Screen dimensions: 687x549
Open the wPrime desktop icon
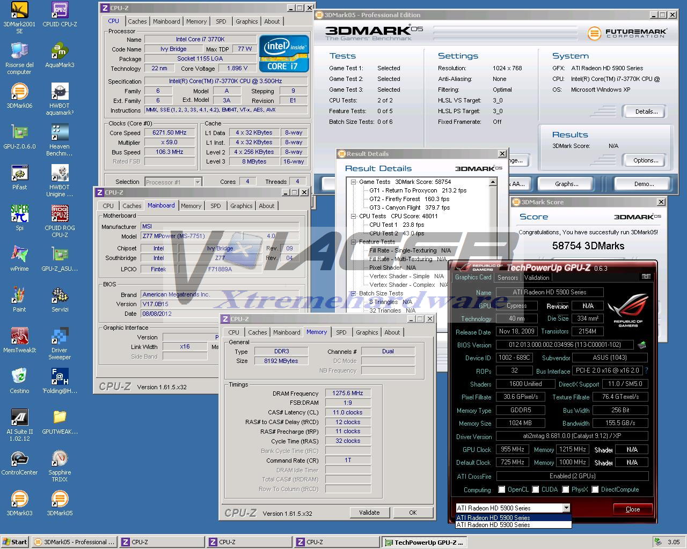19,255
